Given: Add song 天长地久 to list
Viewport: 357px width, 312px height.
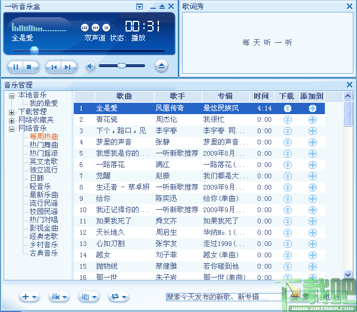Looking at the screenshot, I should tap(312, 232).
